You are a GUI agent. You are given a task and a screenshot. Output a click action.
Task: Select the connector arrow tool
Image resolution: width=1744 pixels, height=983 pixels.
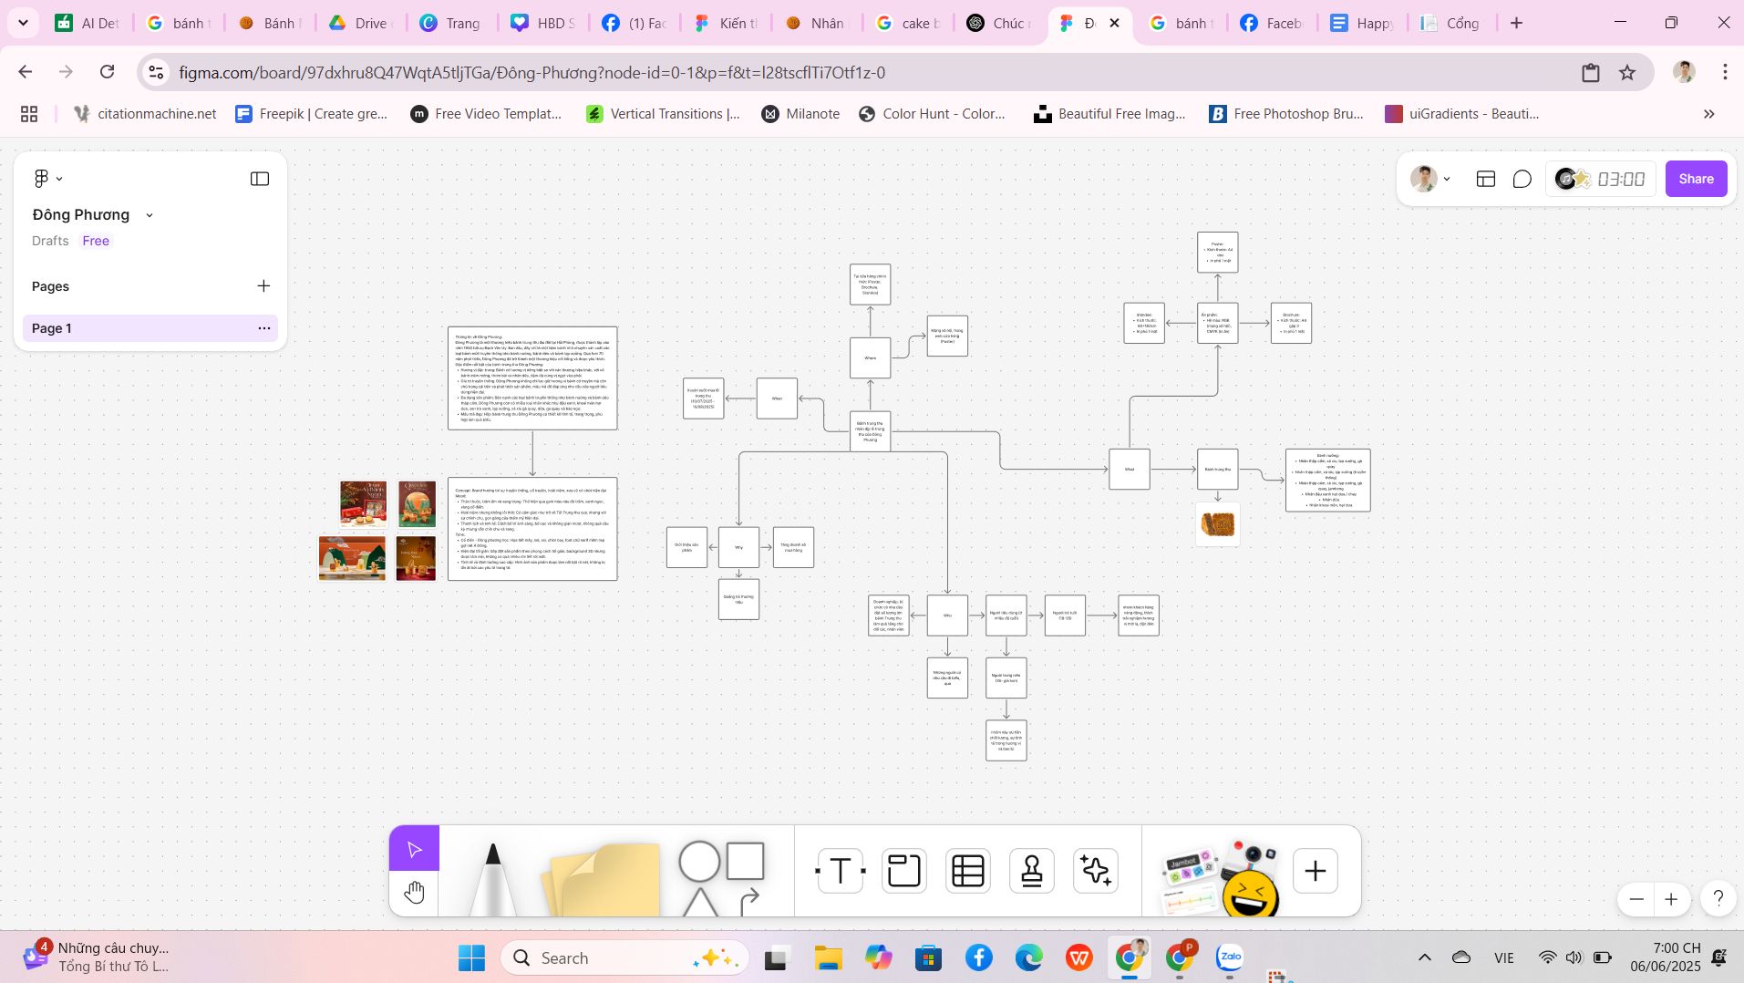pos(749,902)
